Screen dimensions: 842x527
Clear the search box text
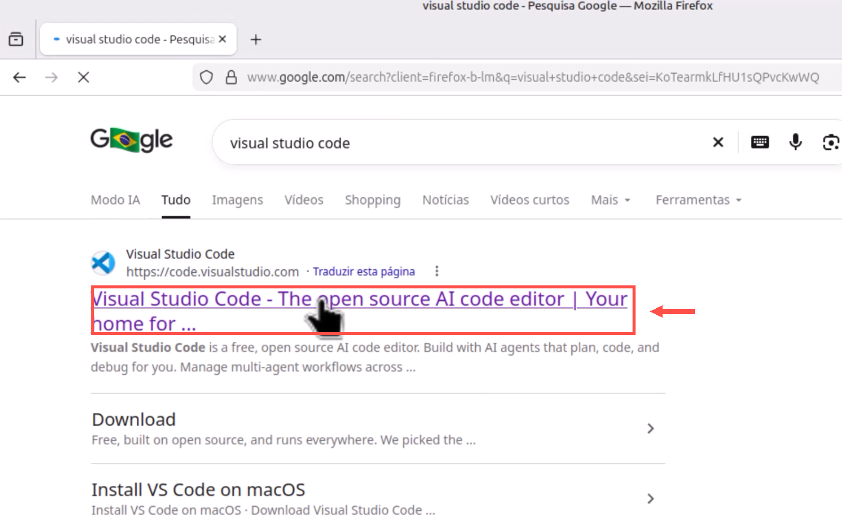tap(718, 142)
